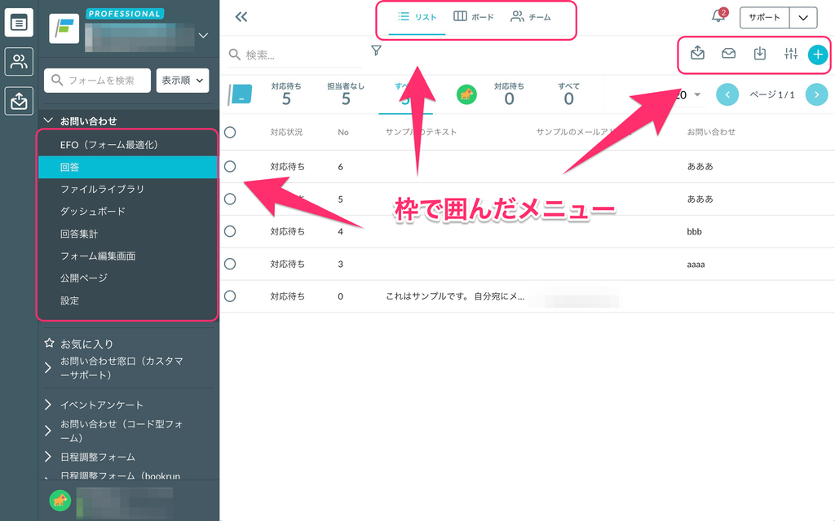Switch to ボード view tab

click(x=474, y=17)
